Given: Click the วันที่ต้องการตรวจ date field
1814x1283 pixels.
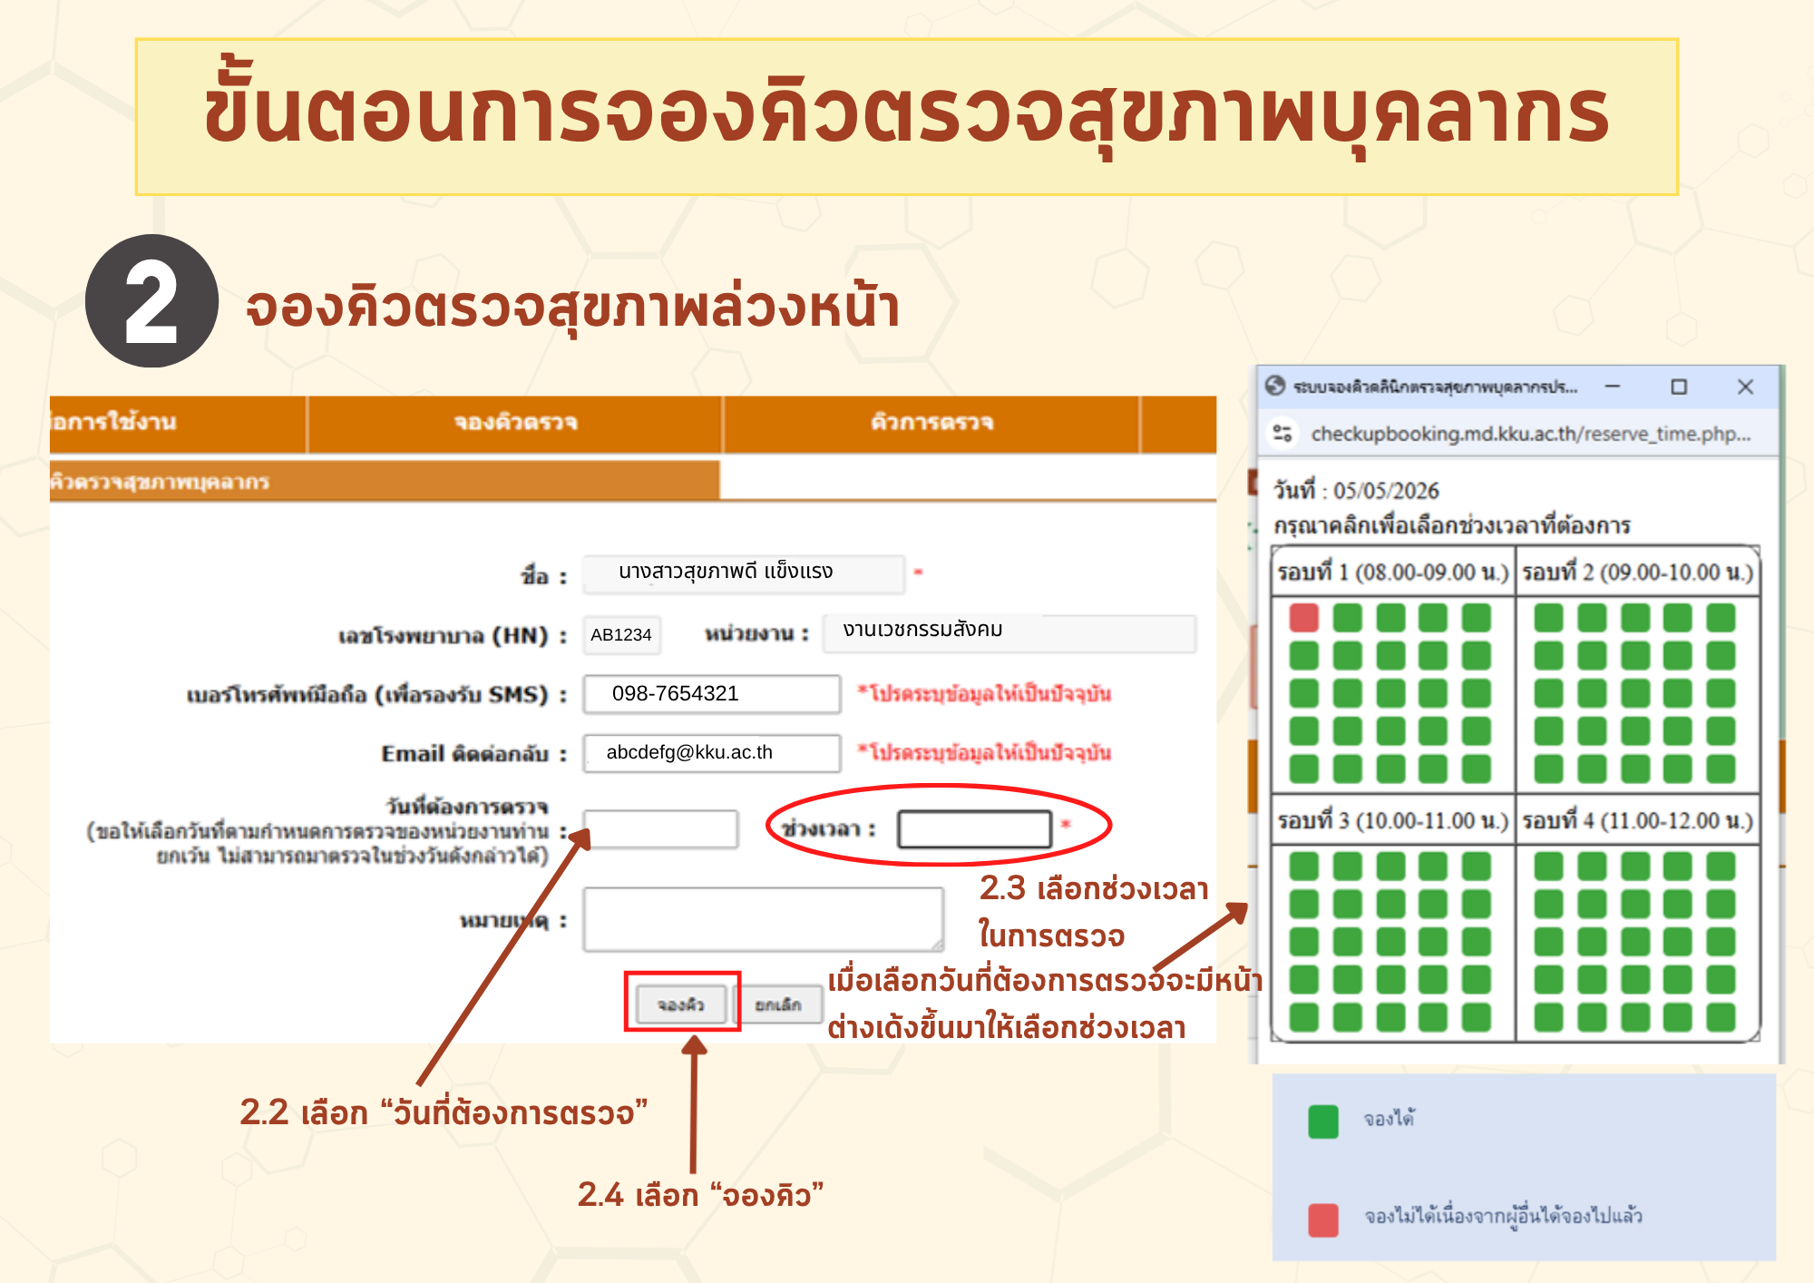Looking at the screenshot, I should [x=660, y=828].
